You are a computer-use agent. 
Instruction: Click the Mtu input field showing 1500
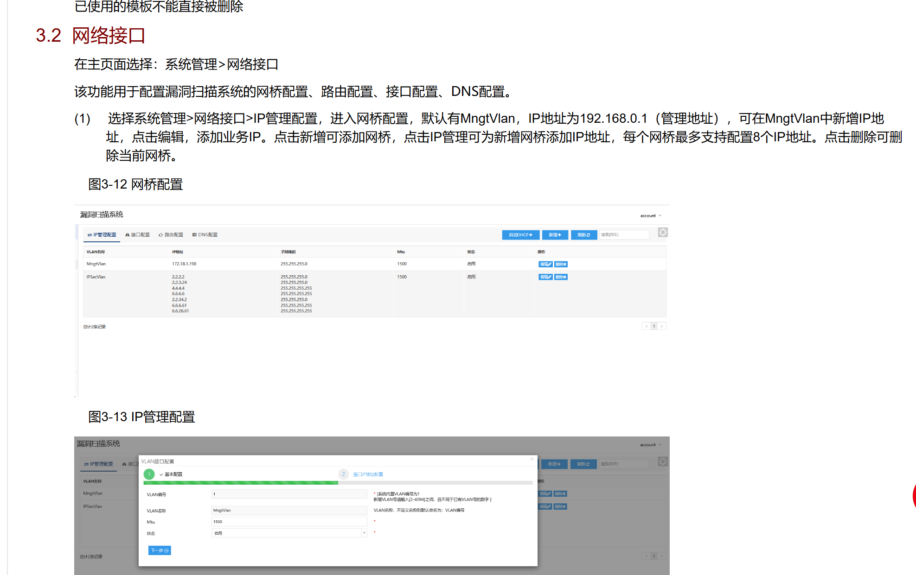click(x=288, y=522)
